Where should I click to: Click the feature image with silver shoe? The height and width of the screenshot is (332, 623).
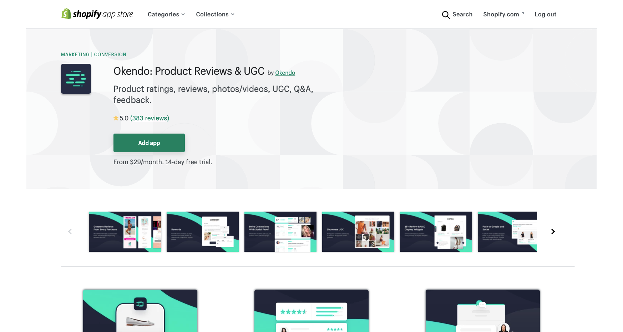click(140, 311)
